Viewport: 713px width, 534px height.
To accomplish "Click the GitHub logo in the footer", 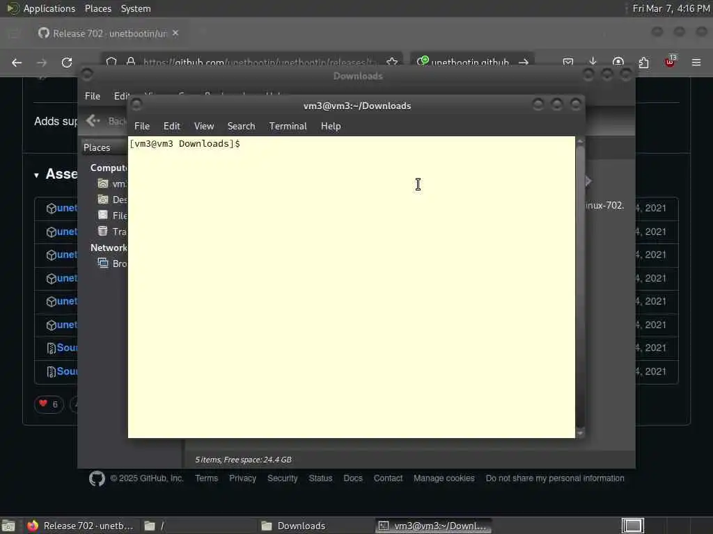I will point(97,478).
